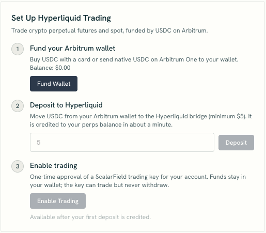266x233 pixels.
Task: Click the One-time approval description text
Action: tap(138, 181)
